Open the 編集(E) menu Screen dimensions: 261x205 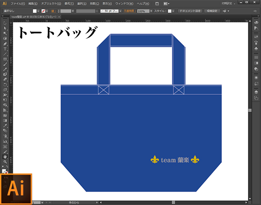tap(33, 4)
